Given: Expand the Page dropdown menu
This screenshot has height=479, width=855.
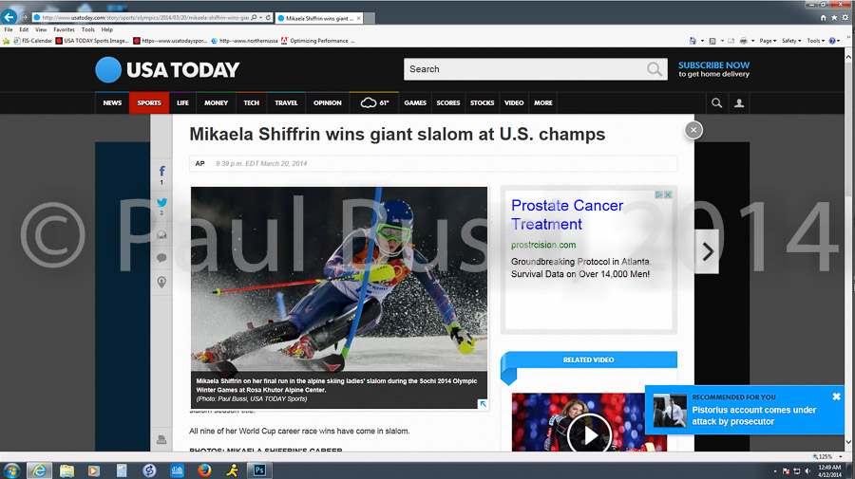Looking at the screenshot, I should tap(768, 41).
